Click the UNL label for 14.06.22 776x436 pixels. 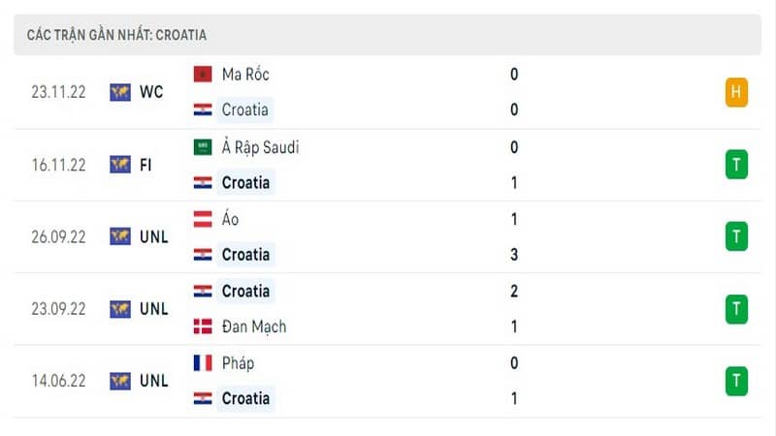point(154,381)
